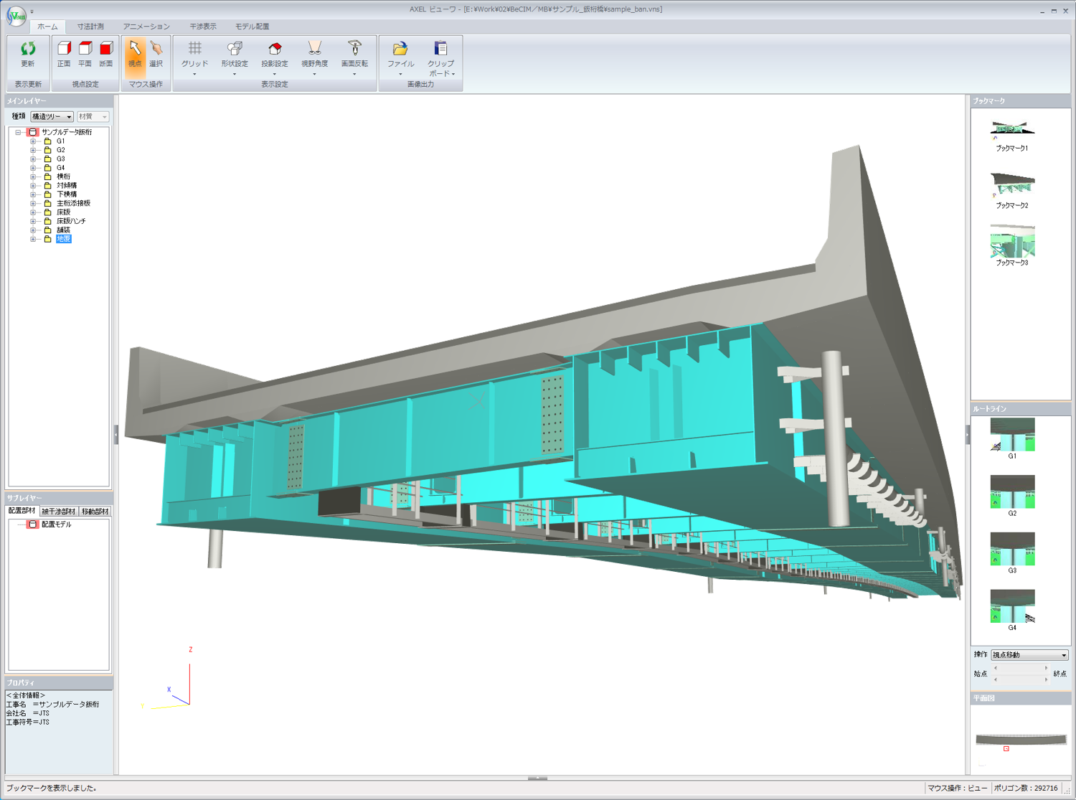Open the 寸法計測 ribbon tab

pos(90,27)
